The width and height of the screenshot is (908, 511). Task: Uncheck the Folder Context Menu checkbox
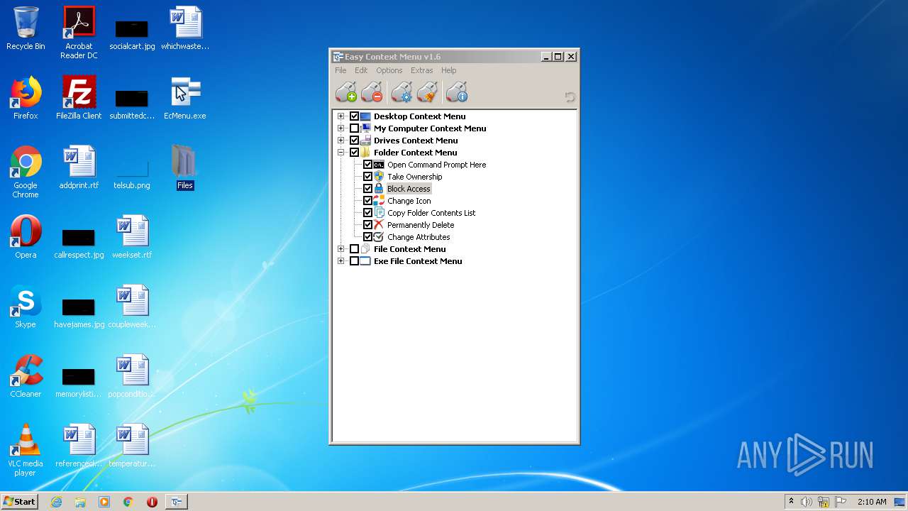[x=355, y=153]
